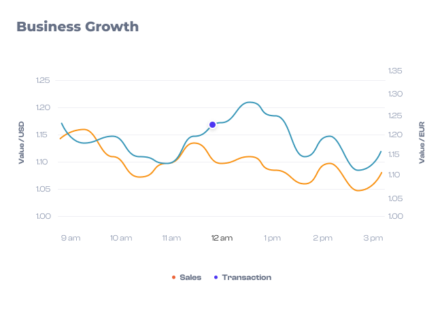Toggle the Transaction legend item
442x333 pixels.
click(x=246, y=277)
